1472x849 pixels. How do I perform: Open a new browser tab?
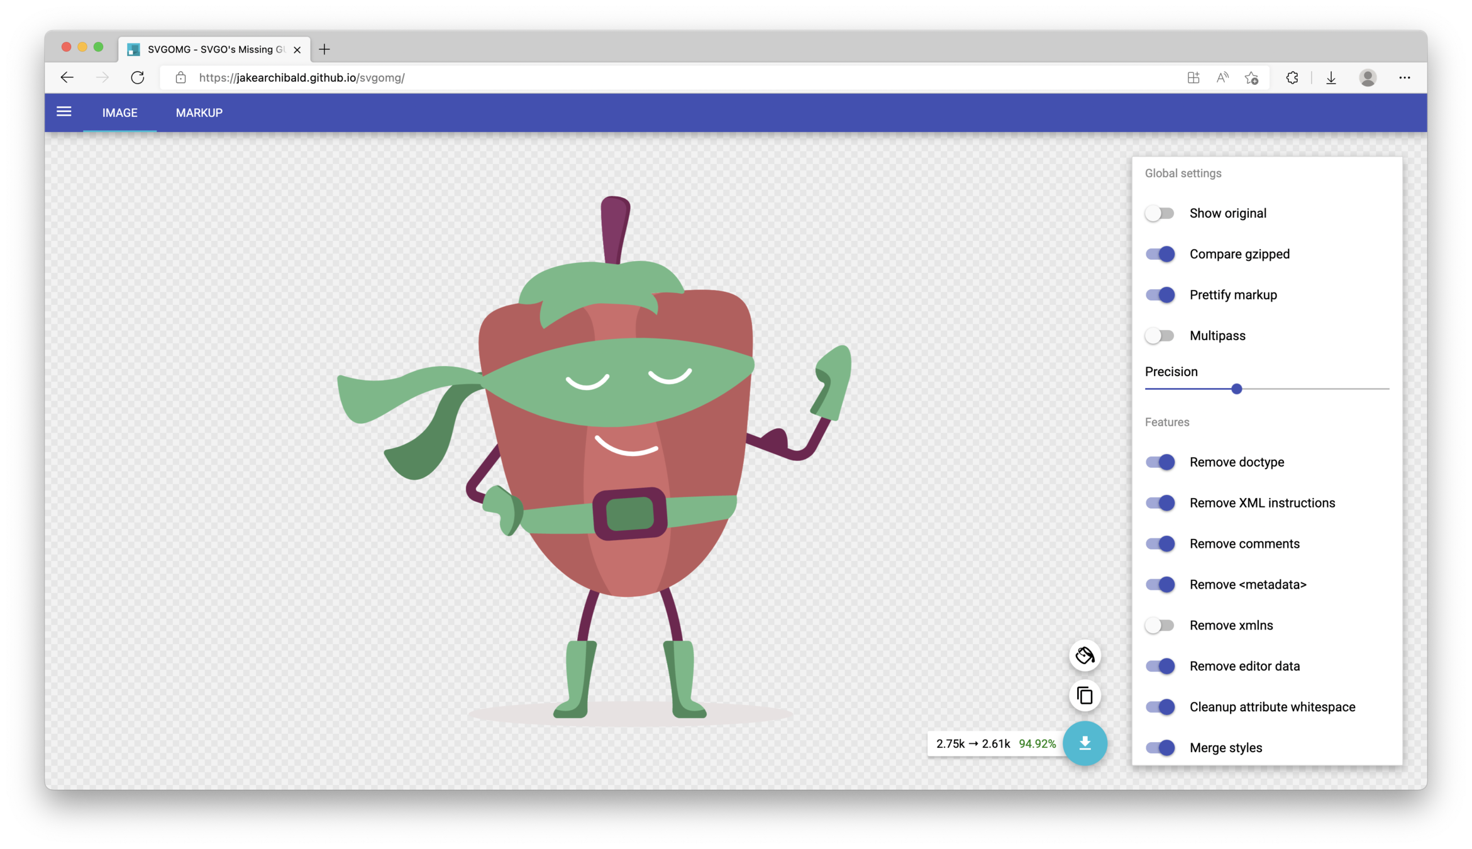point(324,49)
